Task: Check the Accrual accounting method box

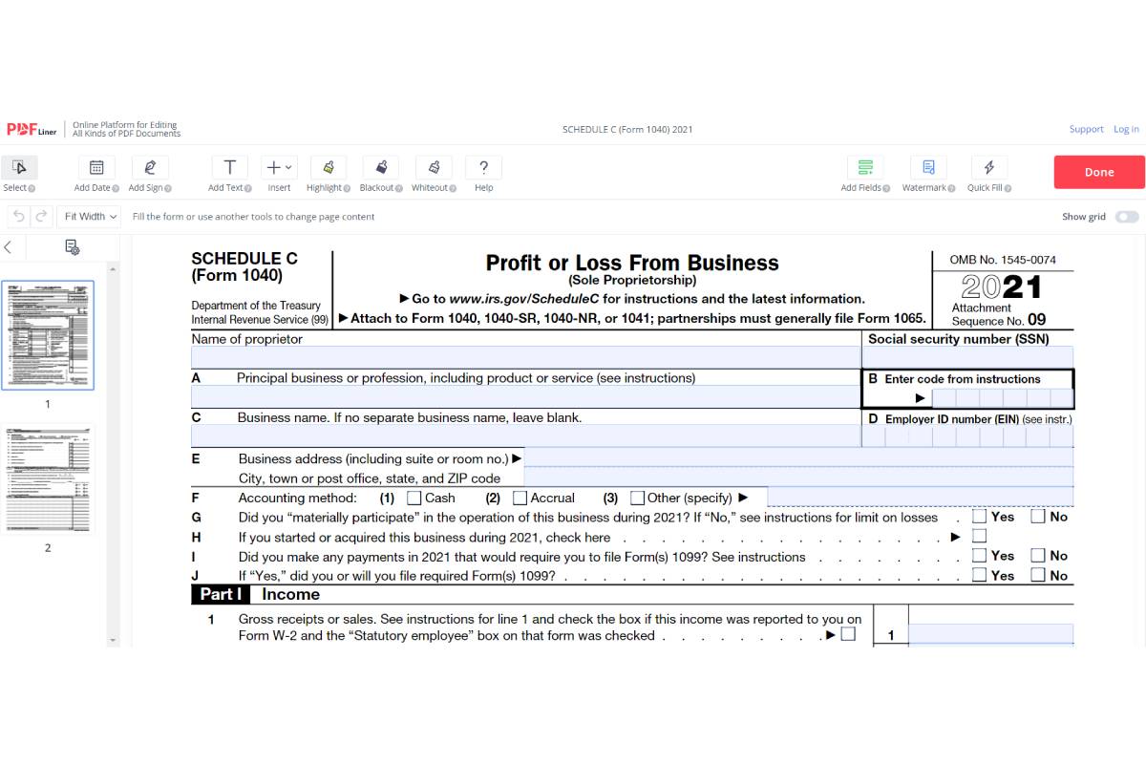Action: (520, 498)
